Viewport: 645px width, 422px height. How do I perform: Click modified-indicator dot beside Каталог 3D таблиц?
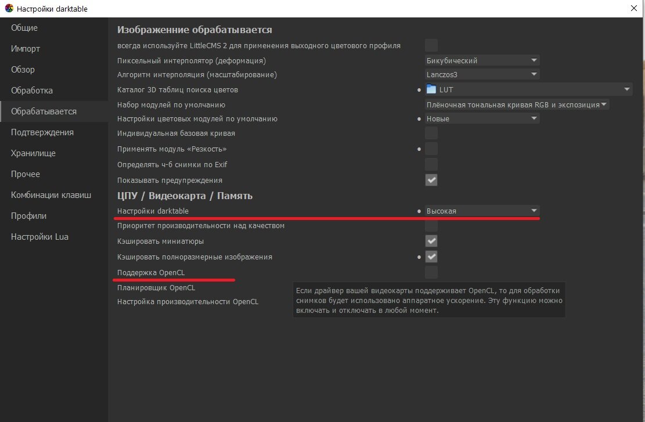pos(419,89)
